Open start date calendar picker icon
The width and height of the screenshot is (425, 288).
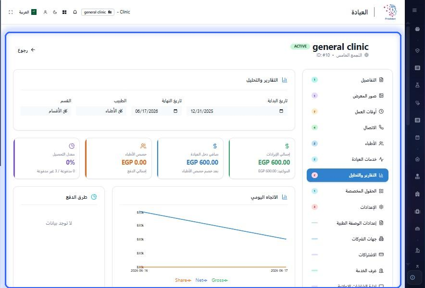281,111
